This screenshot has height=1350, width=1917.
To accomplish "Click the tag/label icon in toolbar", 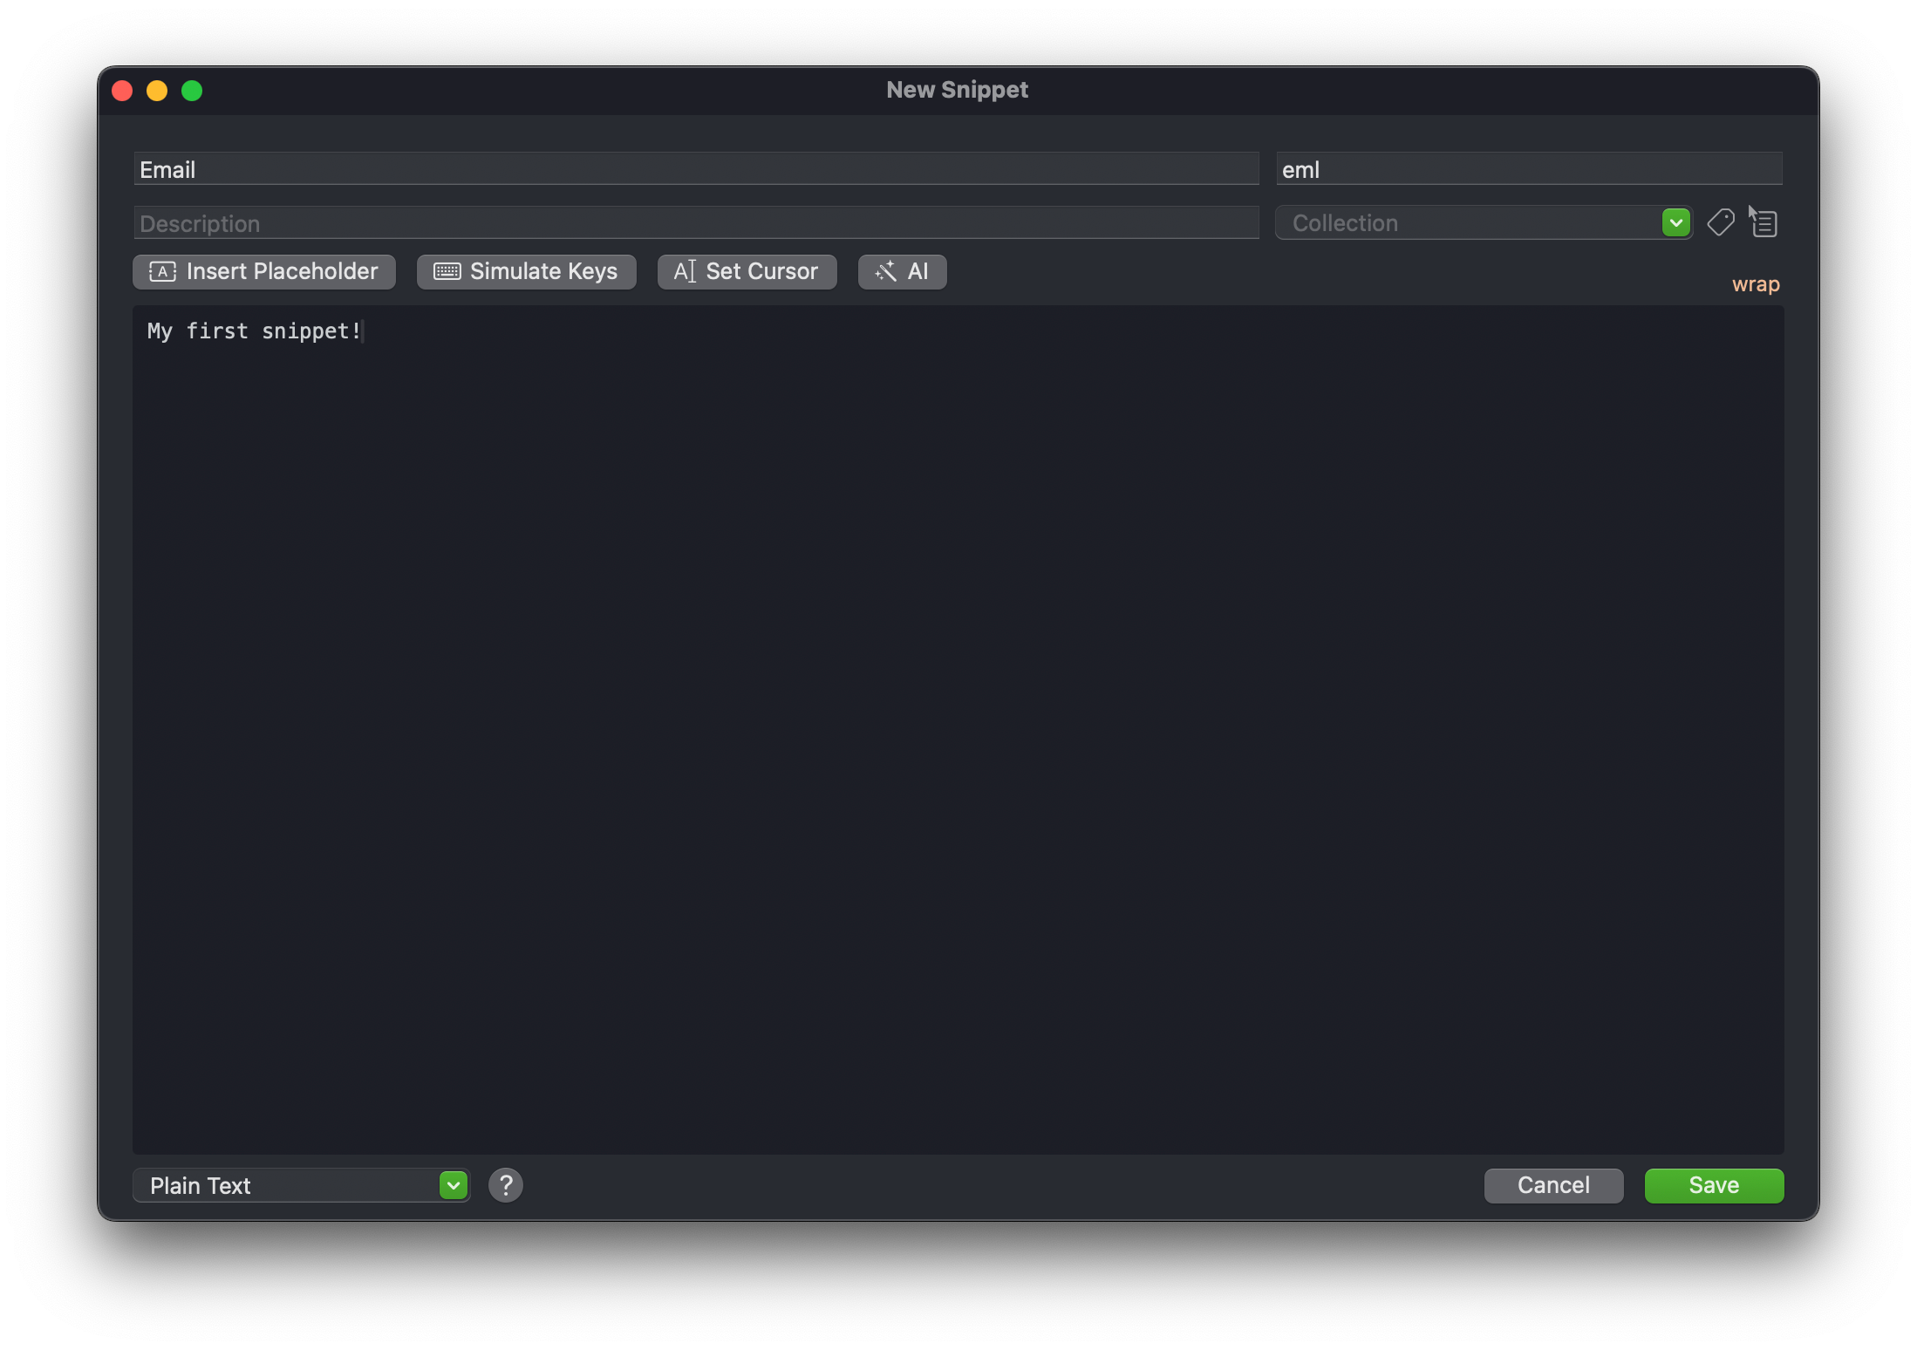I will click(x=1722, y=222).
